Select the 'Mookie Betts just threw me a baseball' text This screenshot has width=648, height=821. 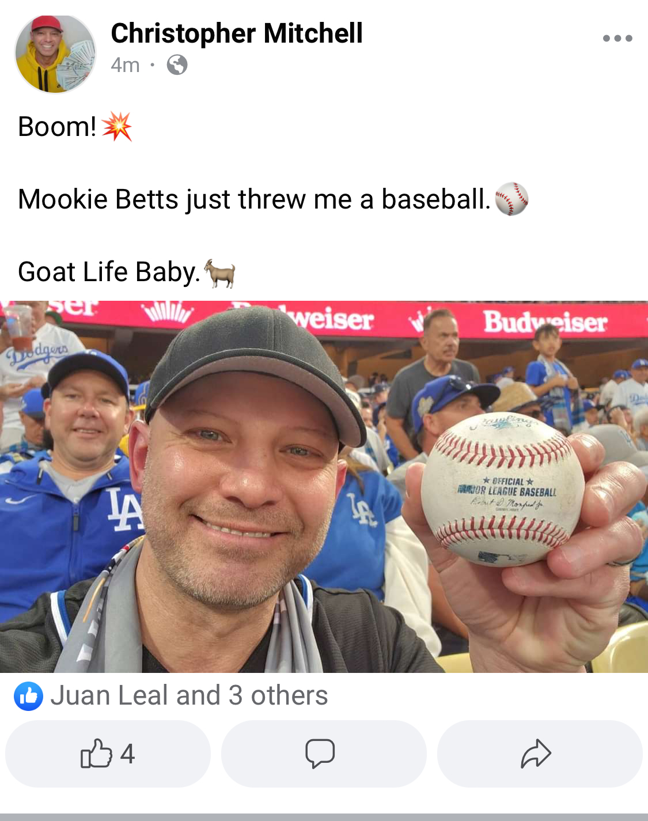click(254, 199)
